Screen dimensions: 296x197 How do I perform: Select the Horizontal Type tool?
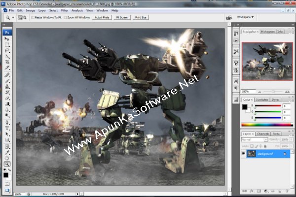pos(7,128)
